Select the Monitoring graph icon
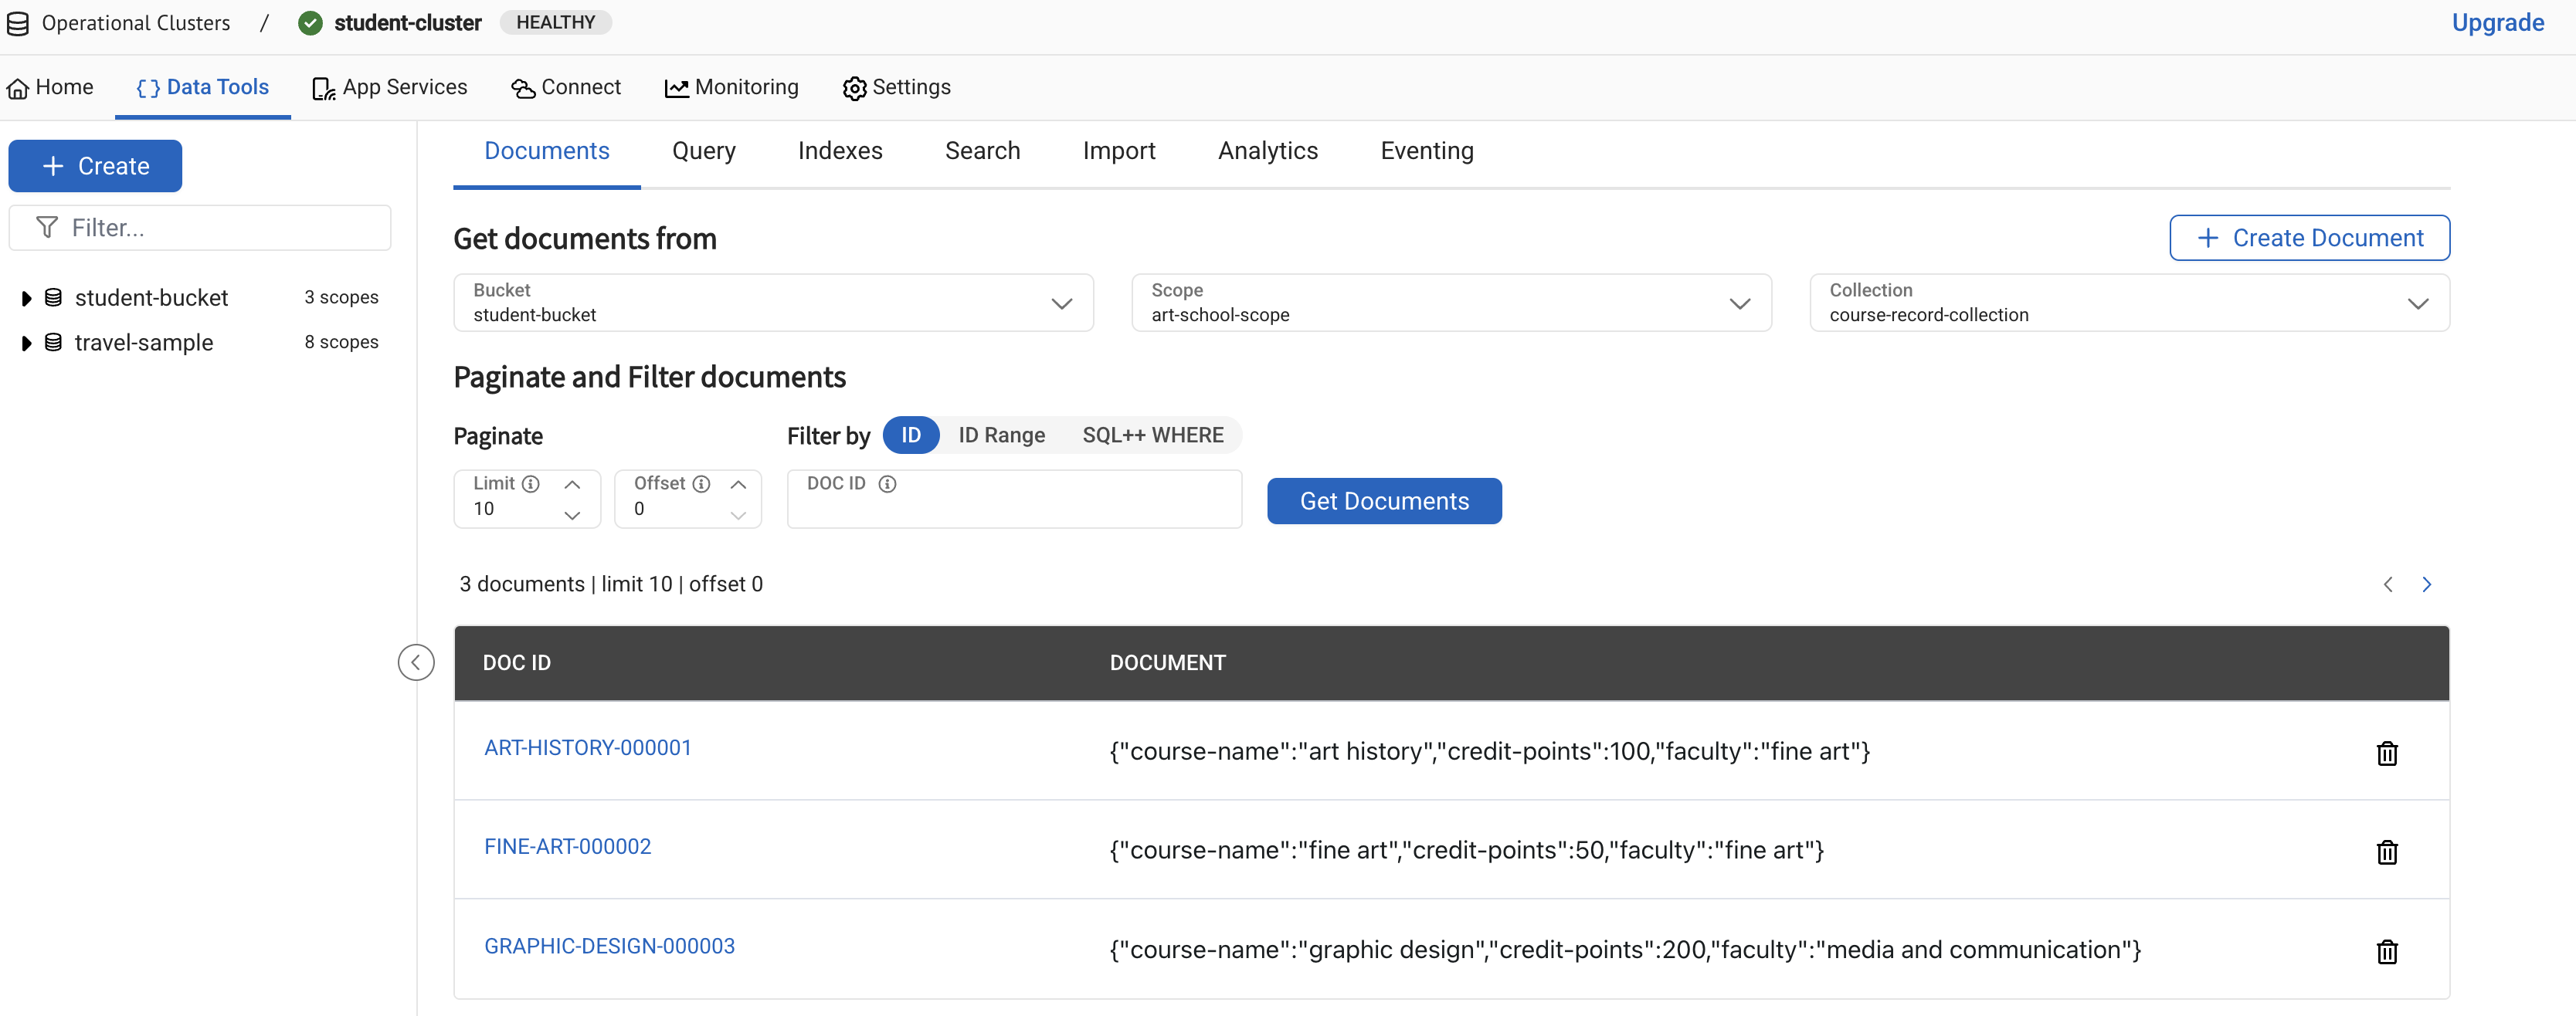This screenshot has width=2576, height=1016. tap(677, 87)
